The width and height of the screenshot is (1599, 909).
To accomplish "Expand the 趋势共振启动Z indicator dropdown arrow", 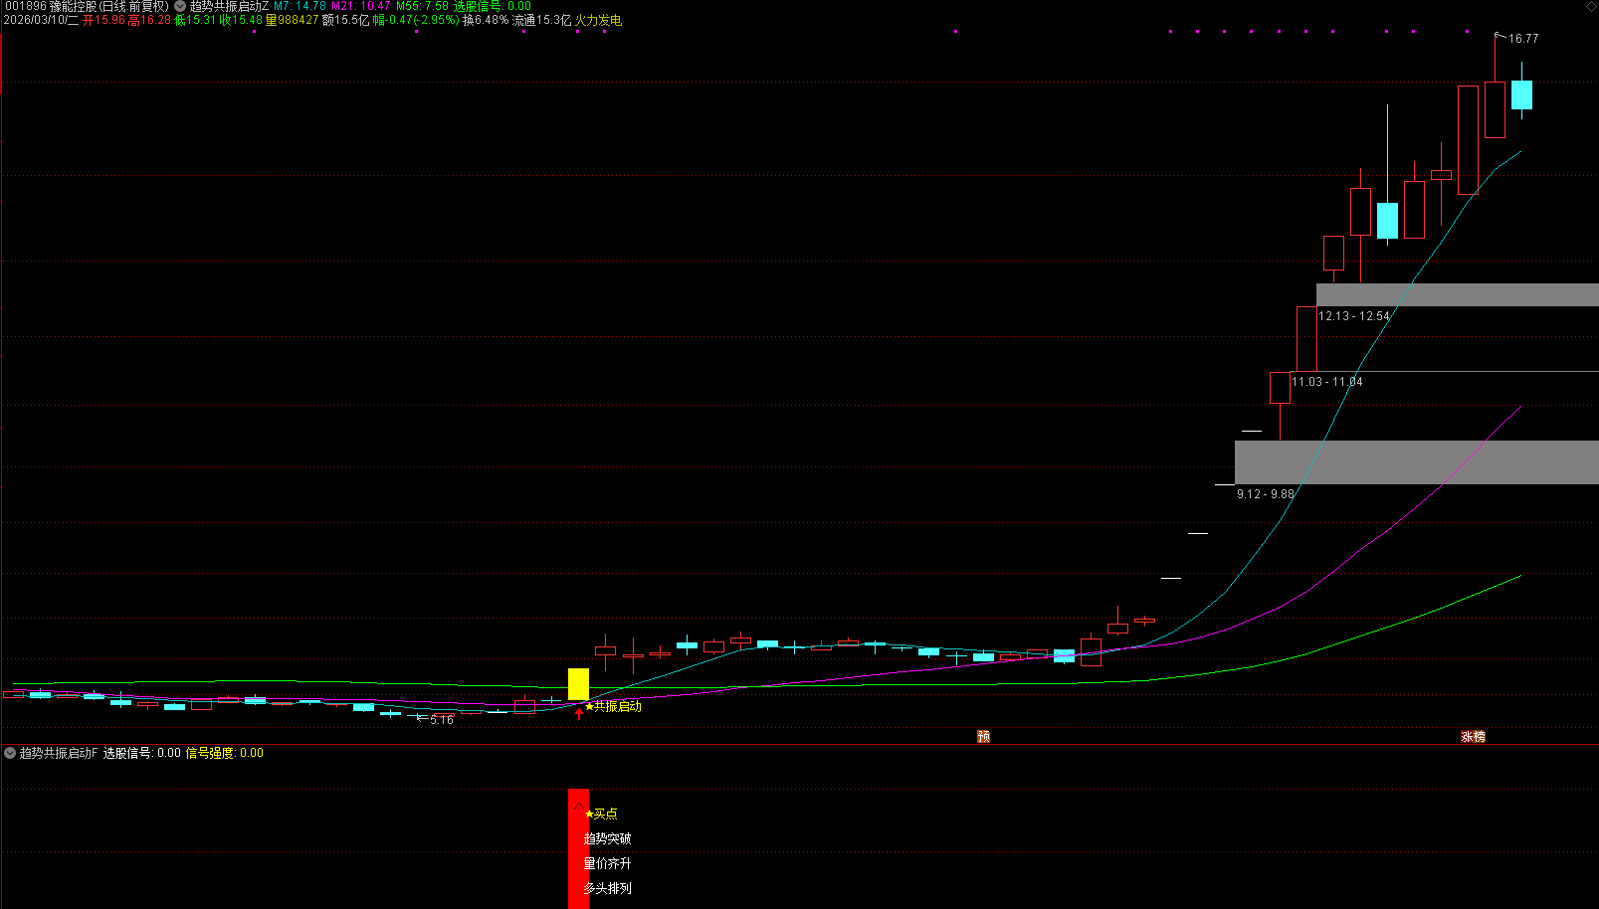I will coord(180,6).
